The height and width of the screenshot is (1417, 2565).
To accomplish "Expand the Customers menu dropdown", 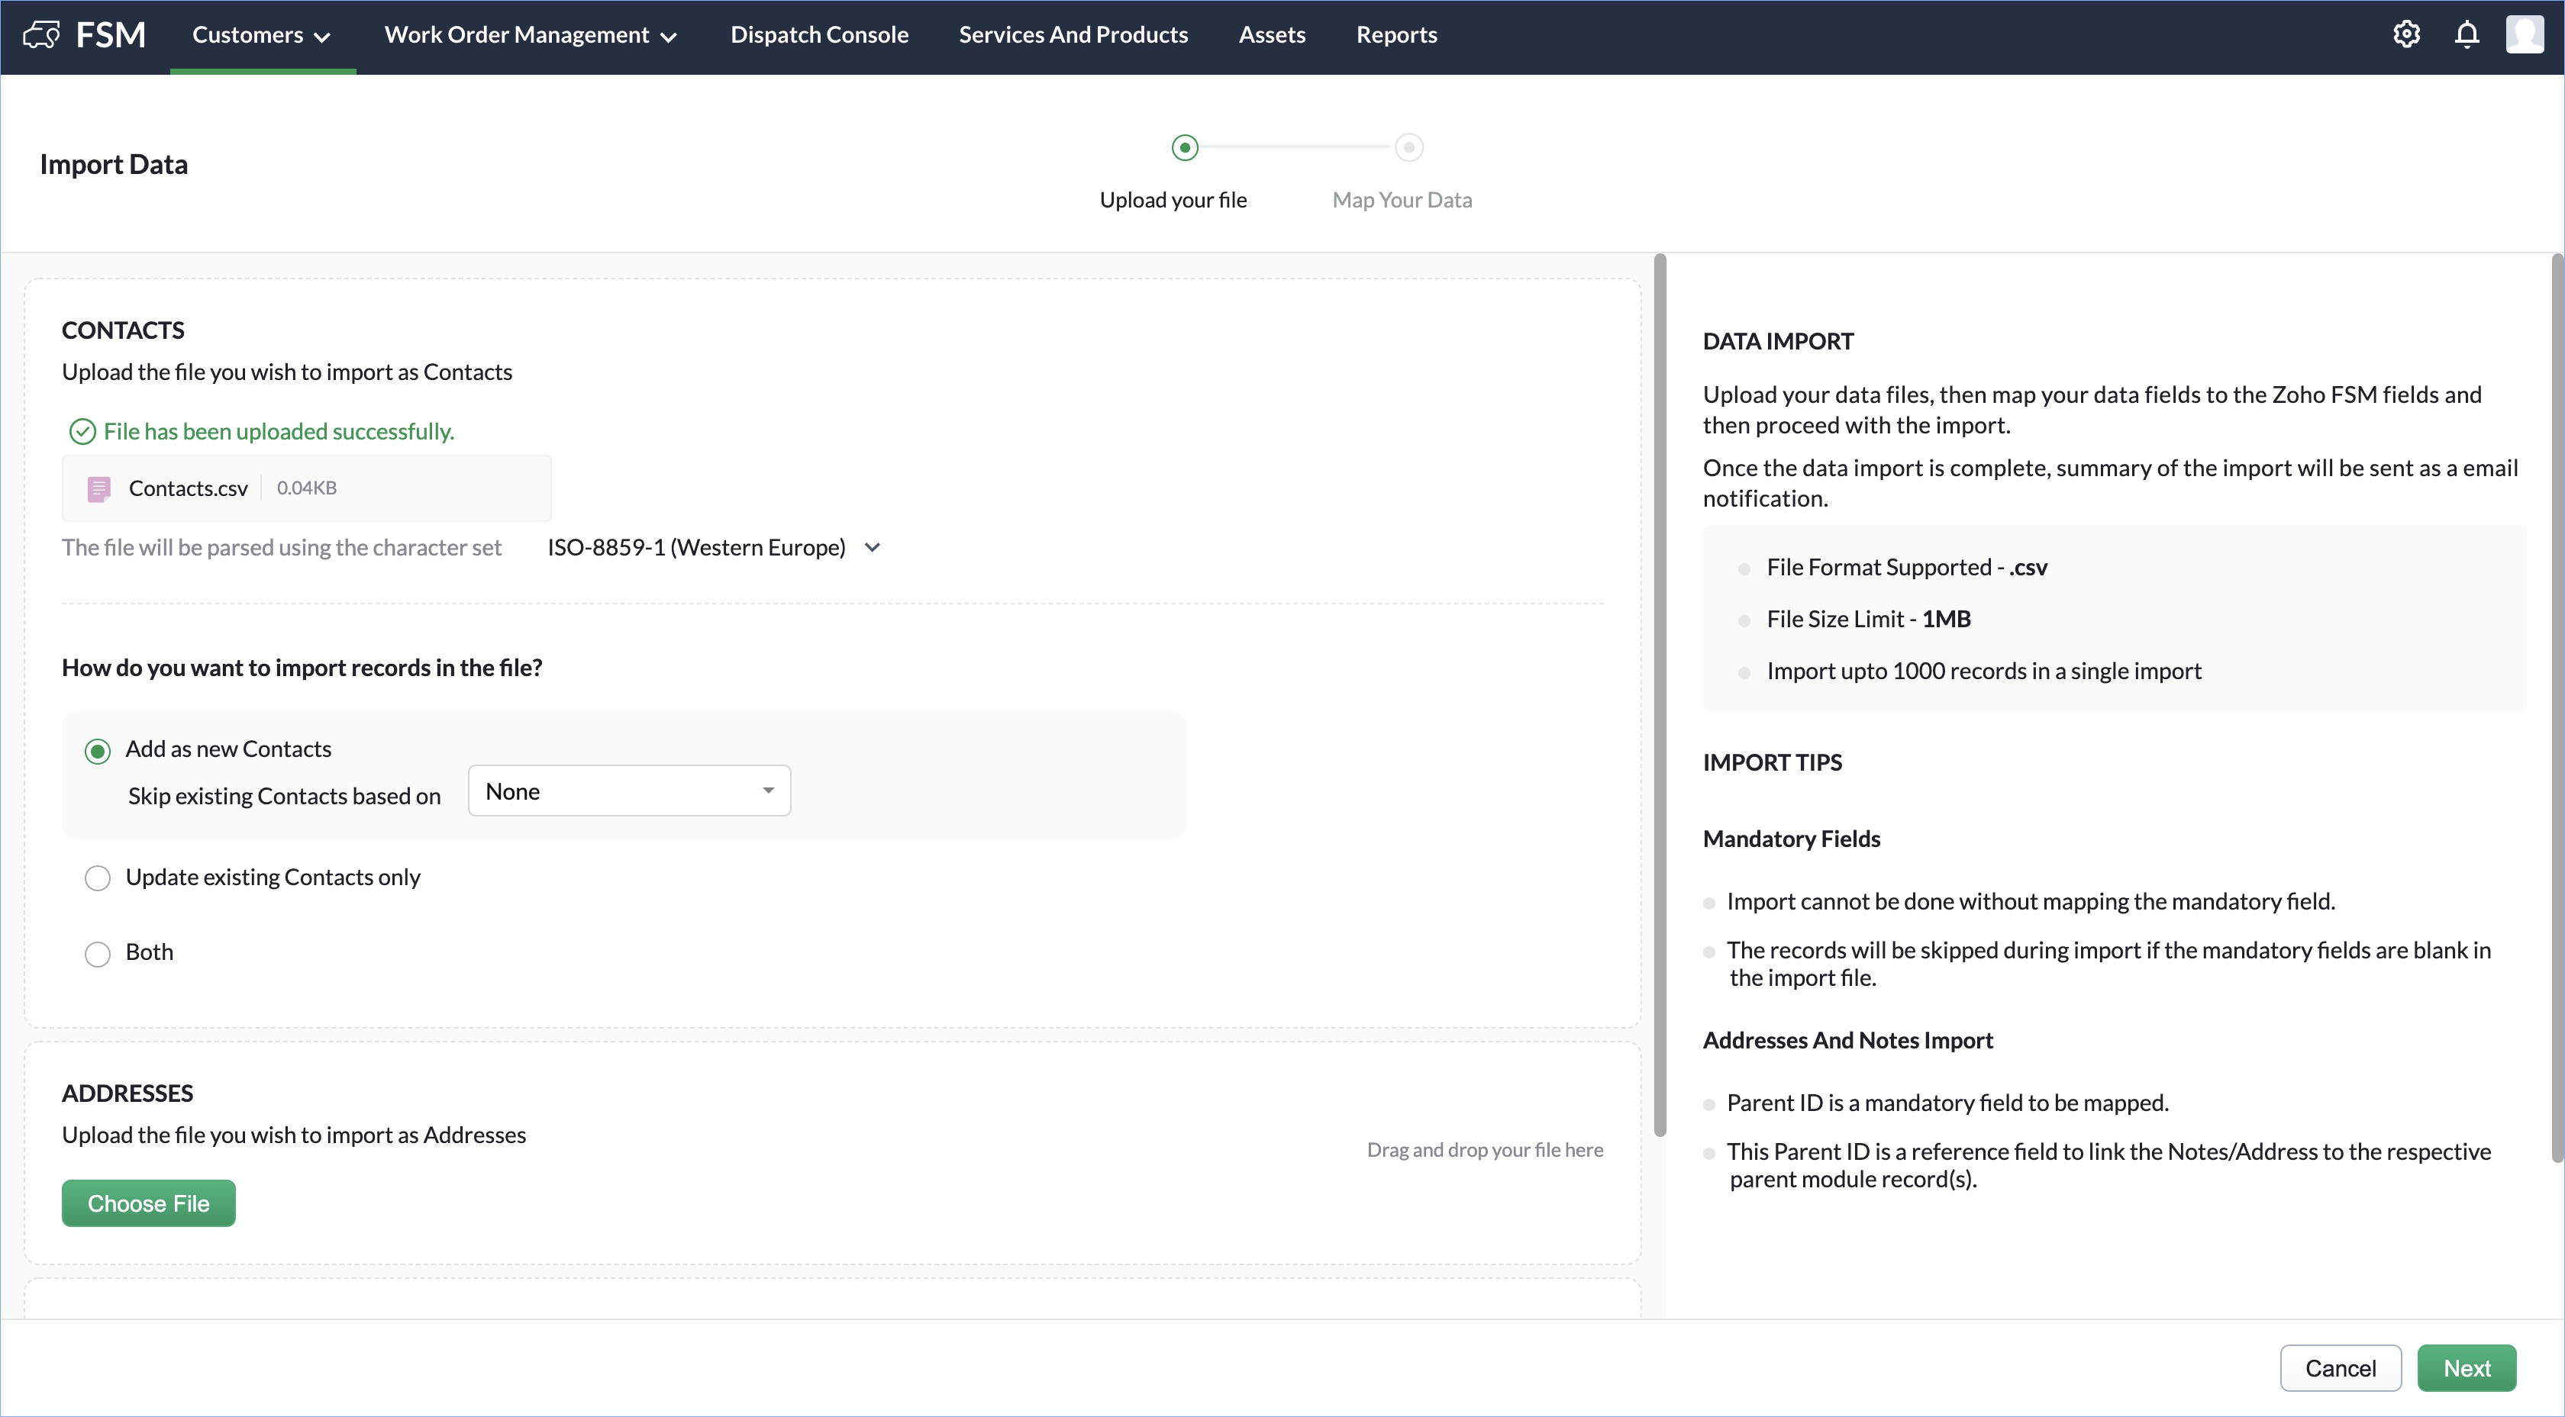I will [x=261, y=35].
